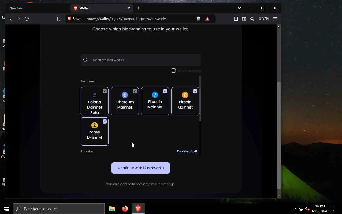Open the Brave main hamburger menu
Viewport: 342px width, 214px height.
point(275,19)
